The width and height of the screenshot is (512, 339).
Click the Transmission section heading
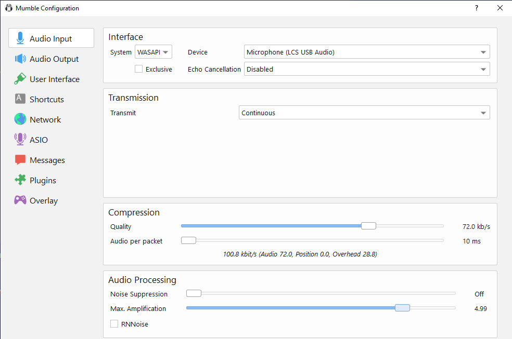133,98
